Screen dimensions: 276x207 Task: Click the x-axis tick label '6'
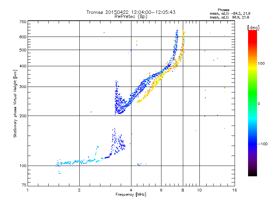pos(161,190)
